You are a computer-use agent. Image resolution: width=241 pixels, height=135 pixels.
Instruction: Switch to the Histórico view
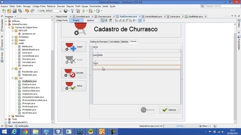[90, 20]
